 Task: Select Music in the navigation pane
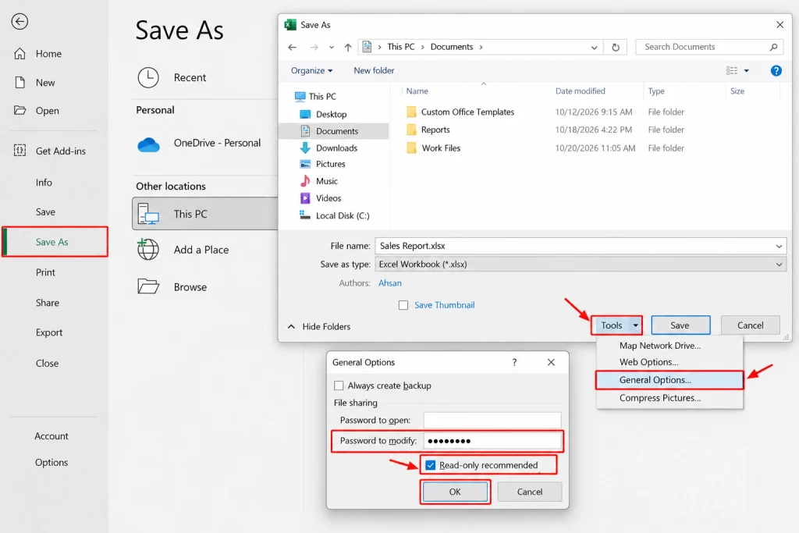point(319,181)
